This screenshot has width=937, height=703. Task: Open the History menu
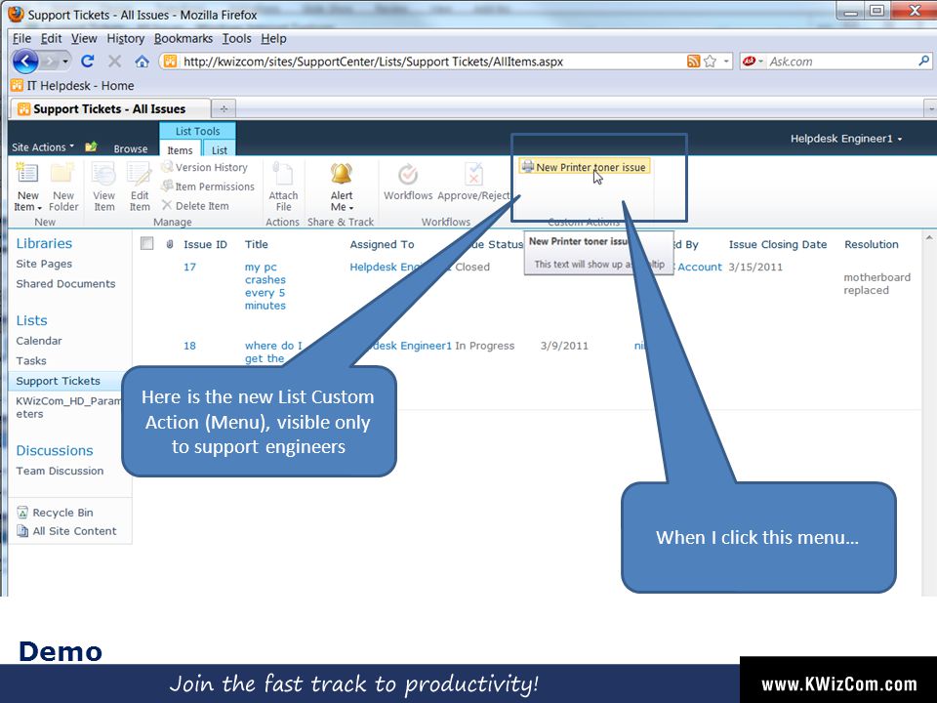(126, 38)
